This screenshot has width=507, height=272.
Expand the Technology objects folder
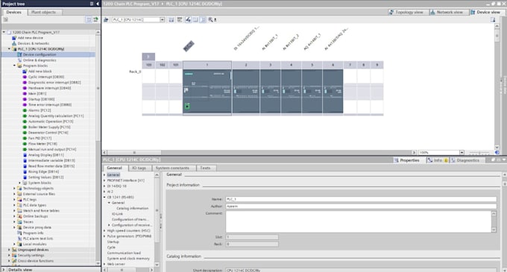pos(15,189)
